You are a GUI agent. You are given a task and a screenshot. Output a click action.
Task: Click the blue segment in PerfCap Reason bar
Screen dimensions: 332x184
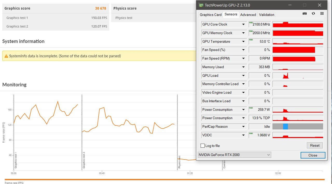pyautogui.click(x=285, y=127)
